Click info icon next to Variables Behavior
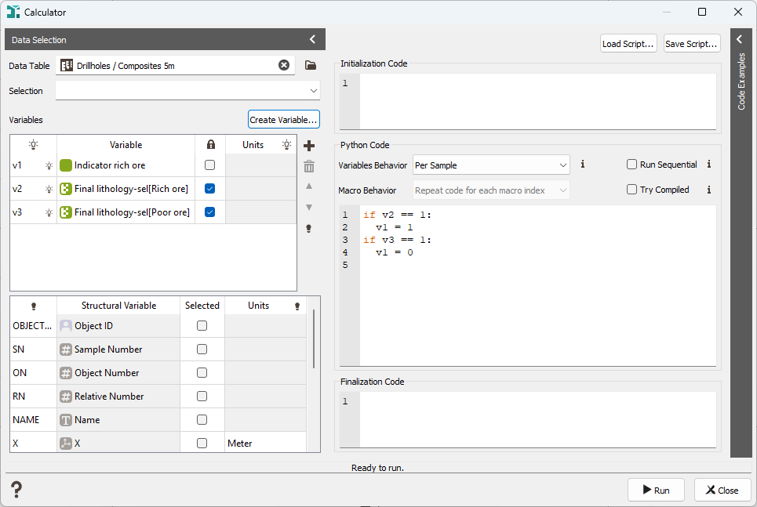The height and width of the screenshot is (507, 757). pos(582,165)
